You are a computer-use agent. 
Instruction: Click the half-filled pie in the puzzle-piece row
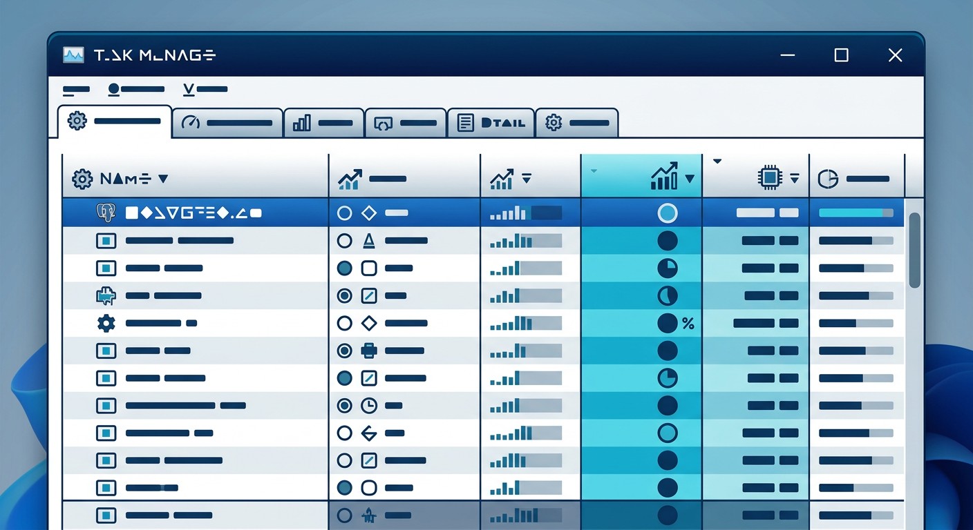pos(668,296)
